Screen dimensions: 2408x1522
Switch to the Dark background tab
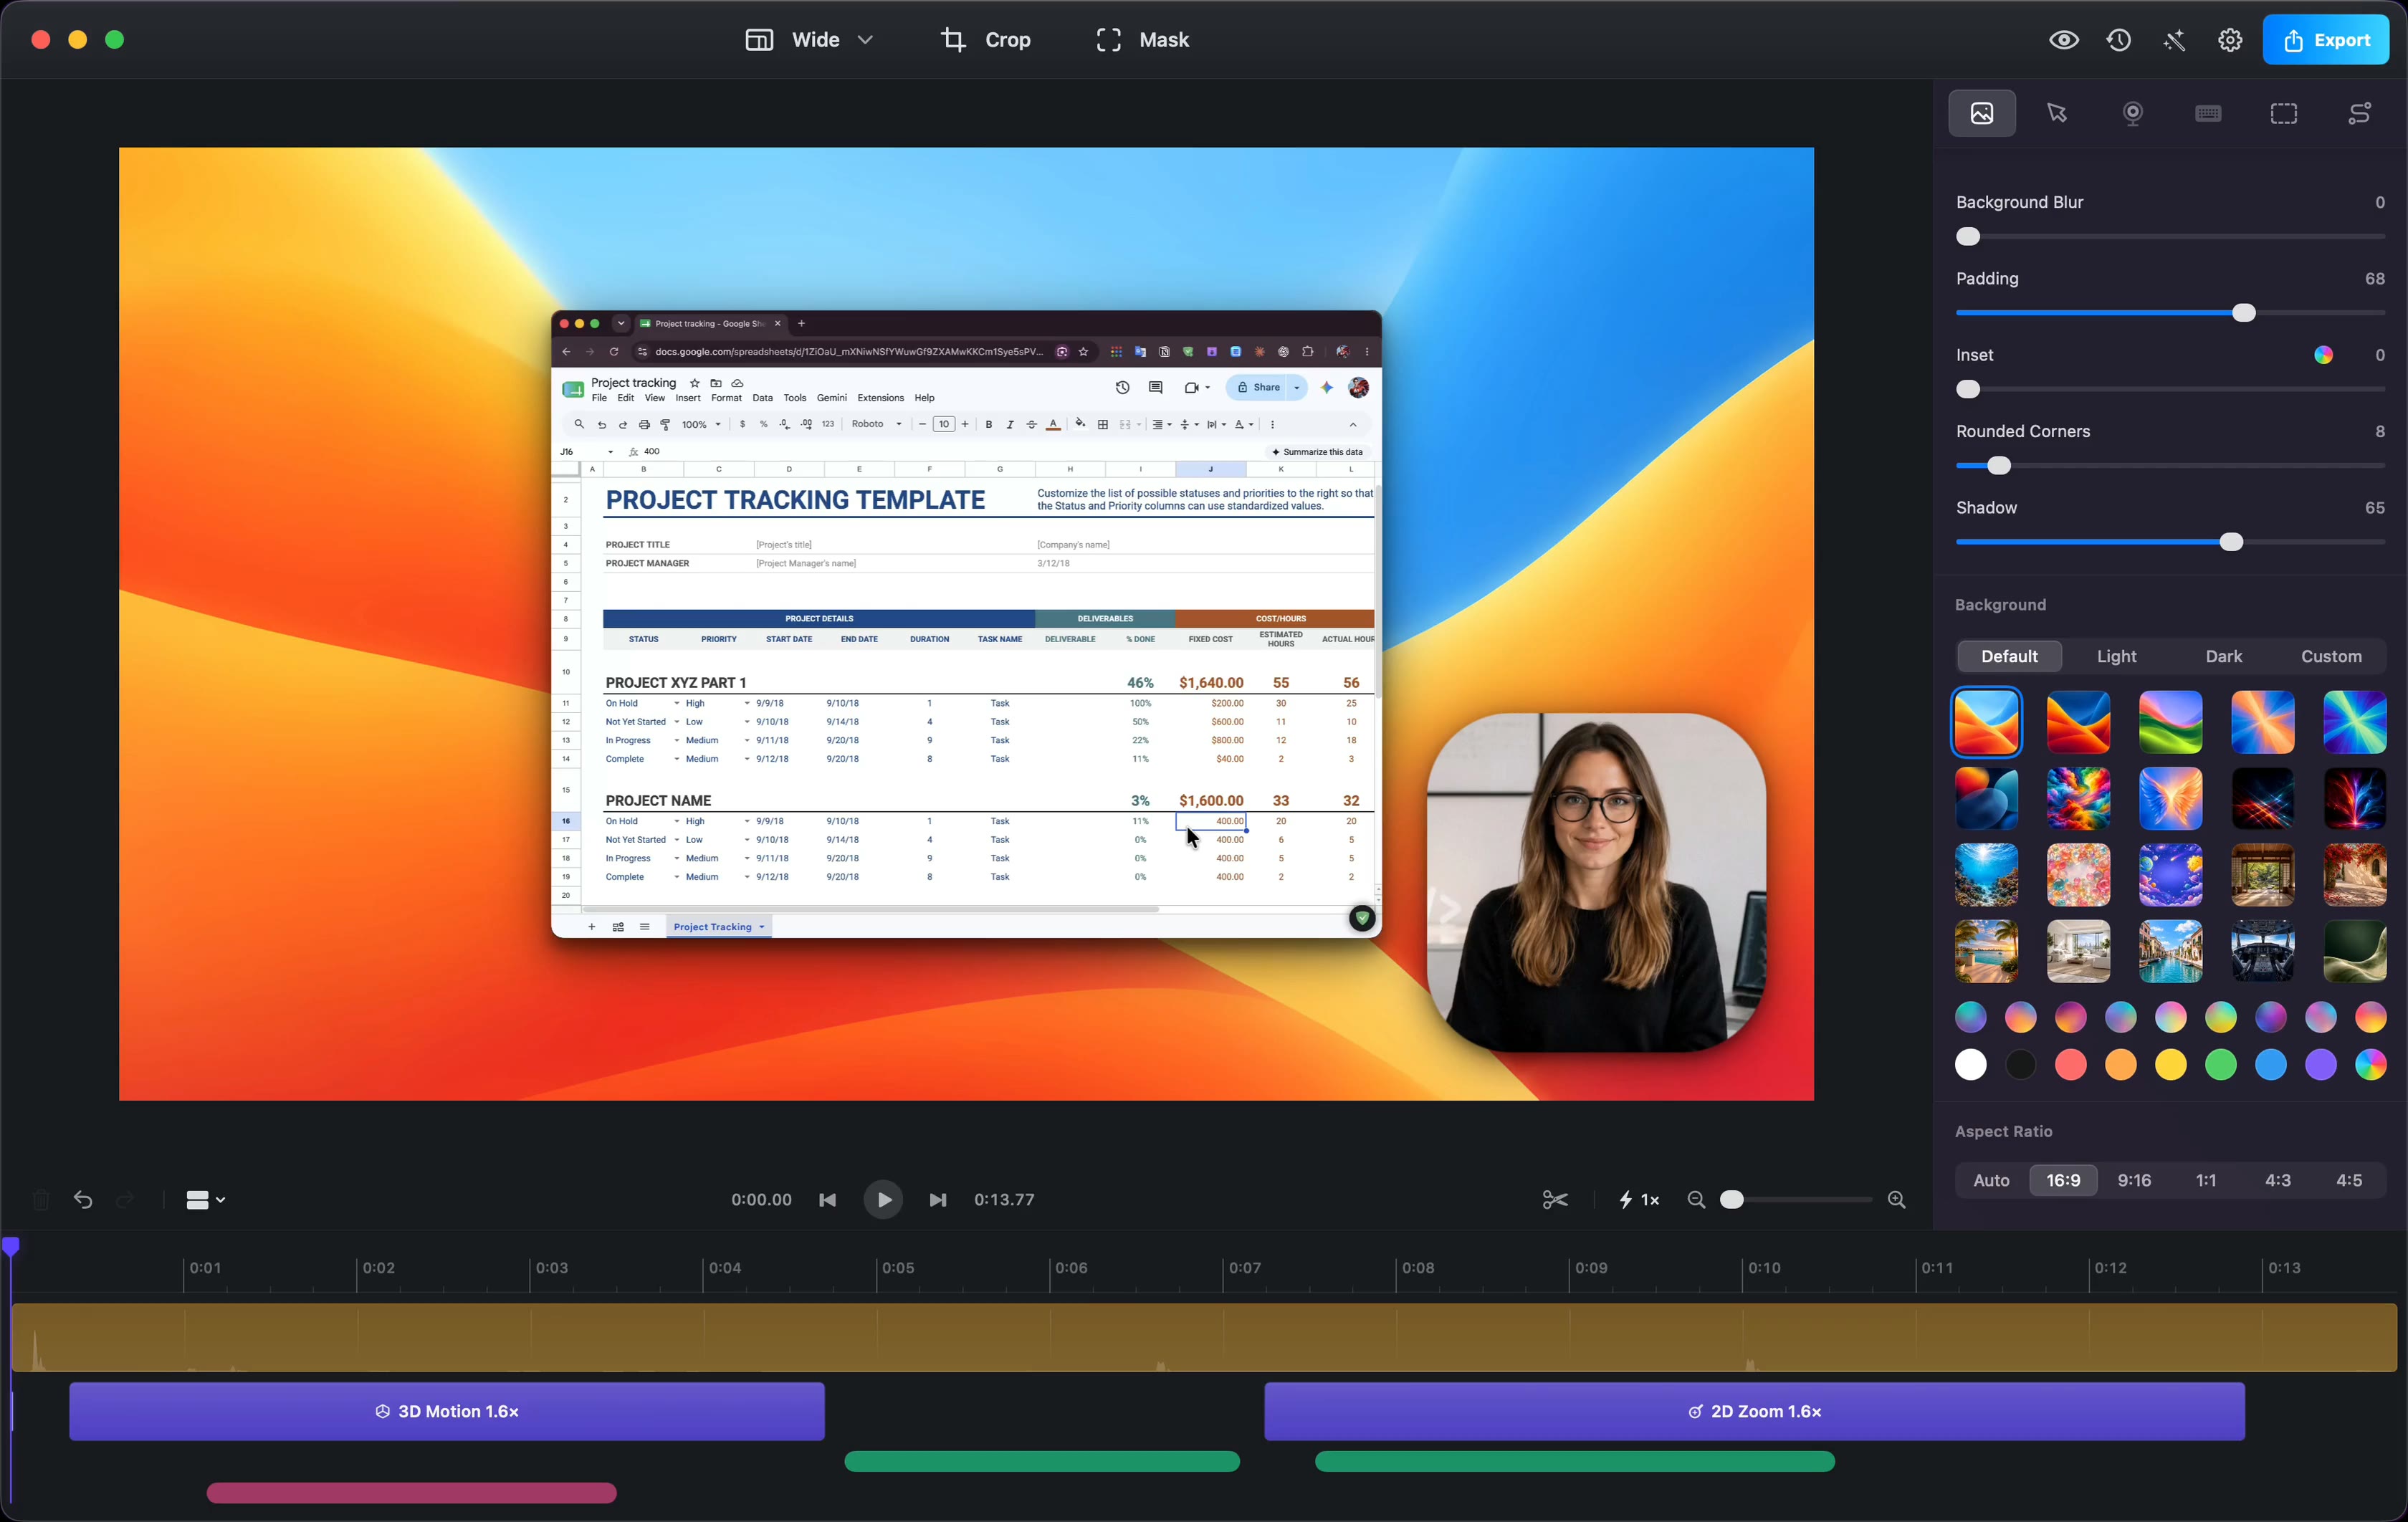point(2224,656)
